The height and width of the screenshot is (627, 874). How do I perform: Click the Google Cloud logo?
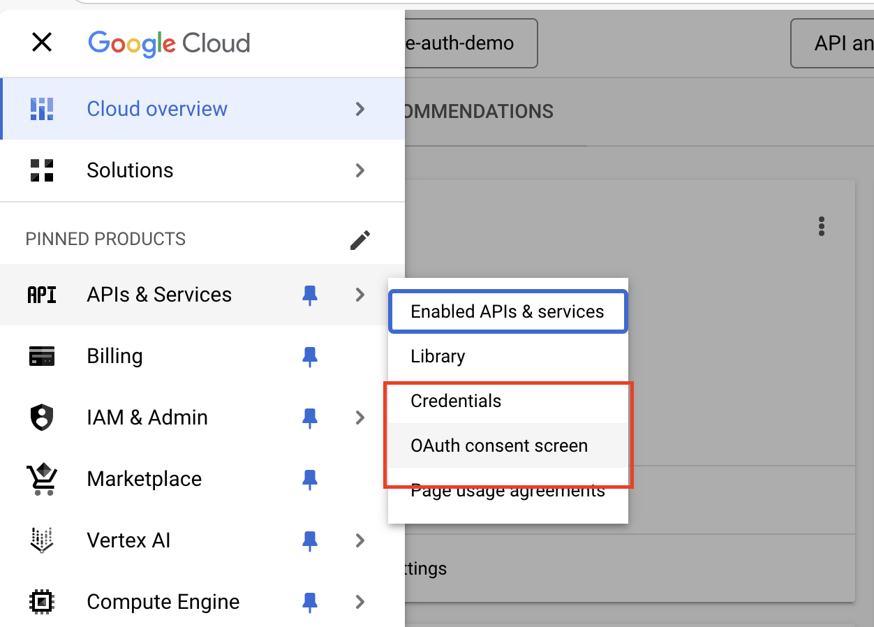tap(169, 43)
